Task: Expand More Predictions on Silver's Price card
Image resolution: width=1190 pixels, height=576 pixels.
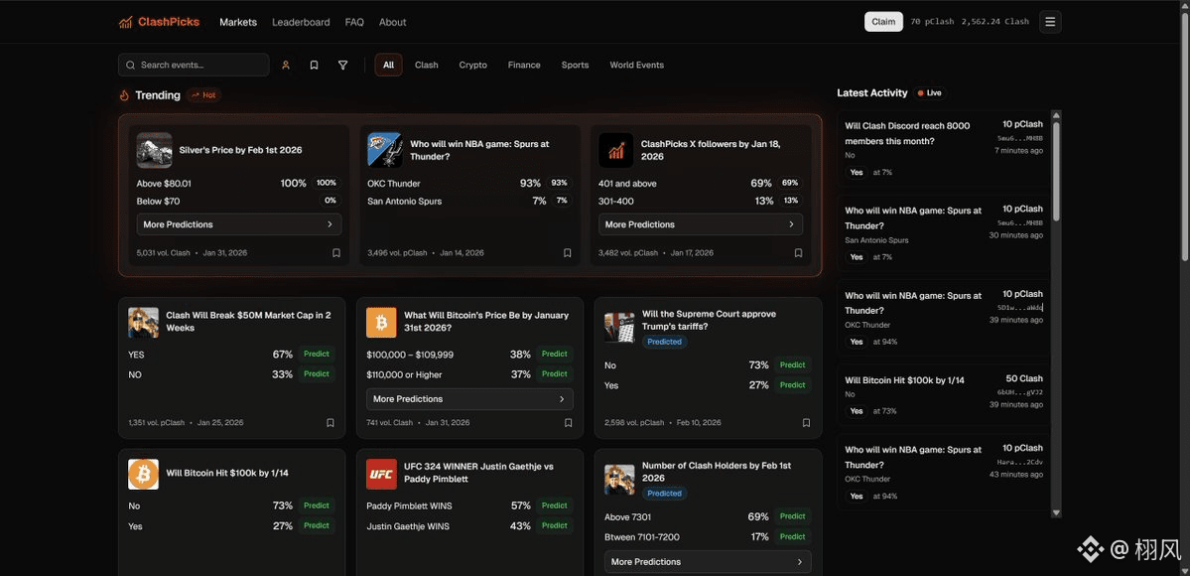Action: coord(239,224)
